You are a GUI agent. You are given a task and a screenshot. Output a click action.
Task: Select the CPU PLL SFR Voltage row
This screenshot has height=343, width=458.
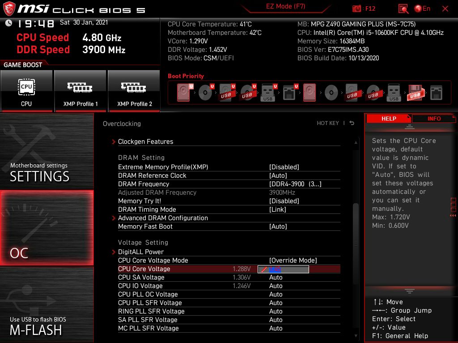[x=229, y=303]
